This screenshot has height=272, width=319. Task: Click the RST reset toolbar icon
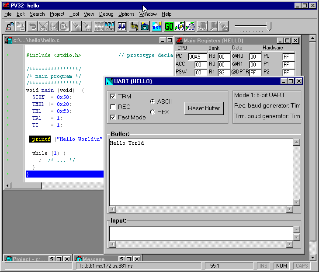157,26
